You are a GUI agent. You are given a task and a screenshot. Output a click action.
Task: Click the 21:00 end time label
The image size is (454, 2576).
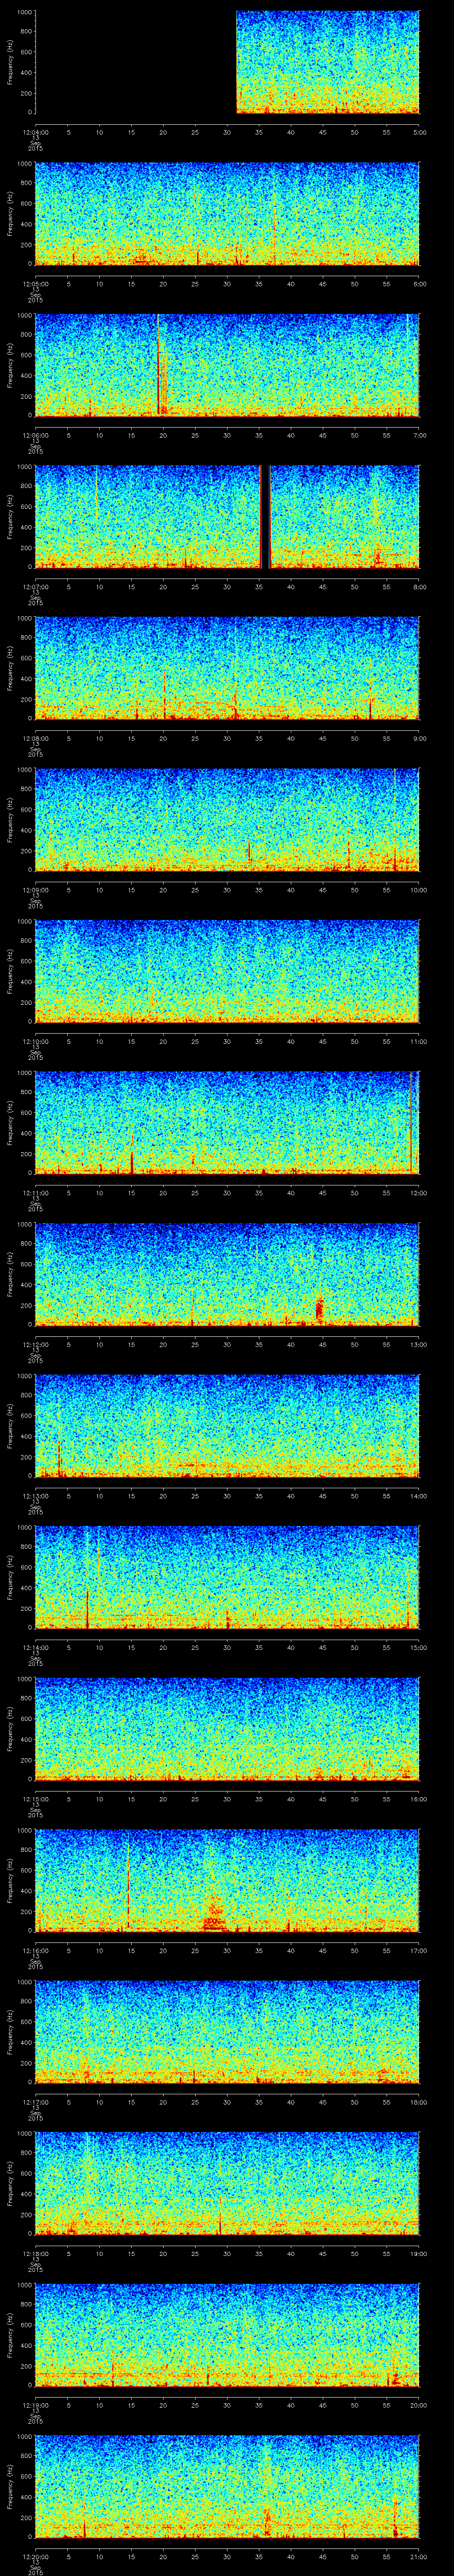click(419, 2556)
